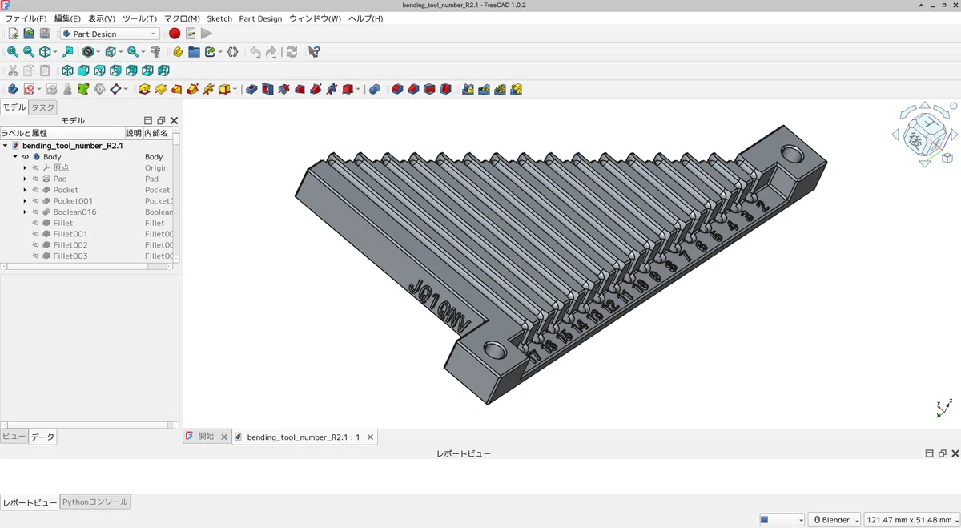
Task: Click the Groove tool icon
Action: pos(283,89)
